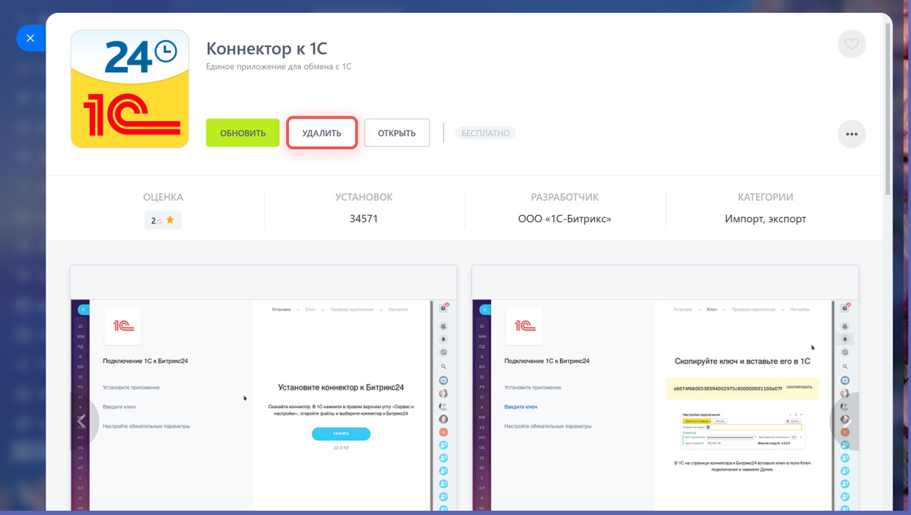
Task: Click the category Импорт, экспорт
Action: coord(765,219)
